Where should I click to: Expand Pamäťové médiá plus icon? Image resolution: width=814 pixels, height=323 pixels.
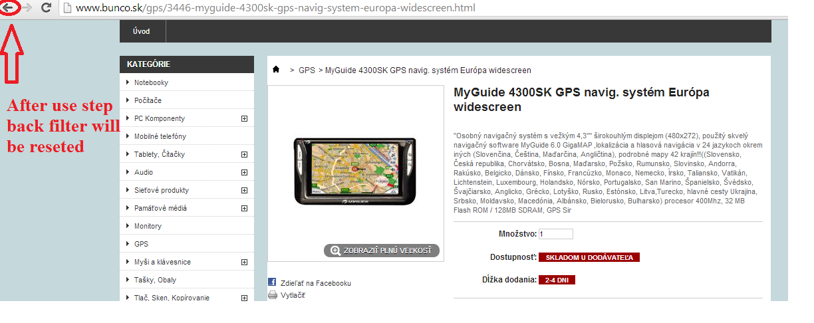click(244, 208)
